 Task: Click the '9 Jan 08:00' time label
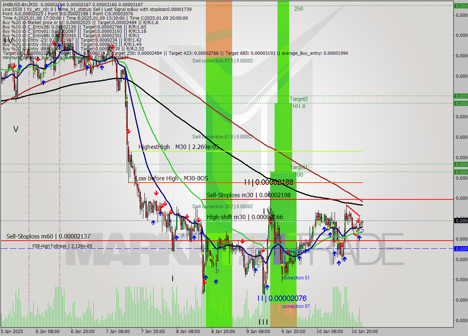[x=258, y=332]
